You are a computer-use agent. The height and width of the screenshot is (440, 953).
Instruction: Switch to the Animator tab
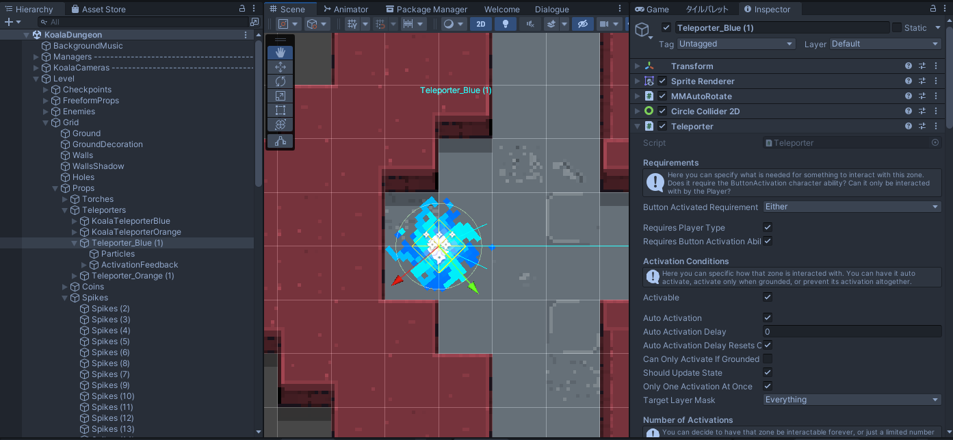coord(346,9)
